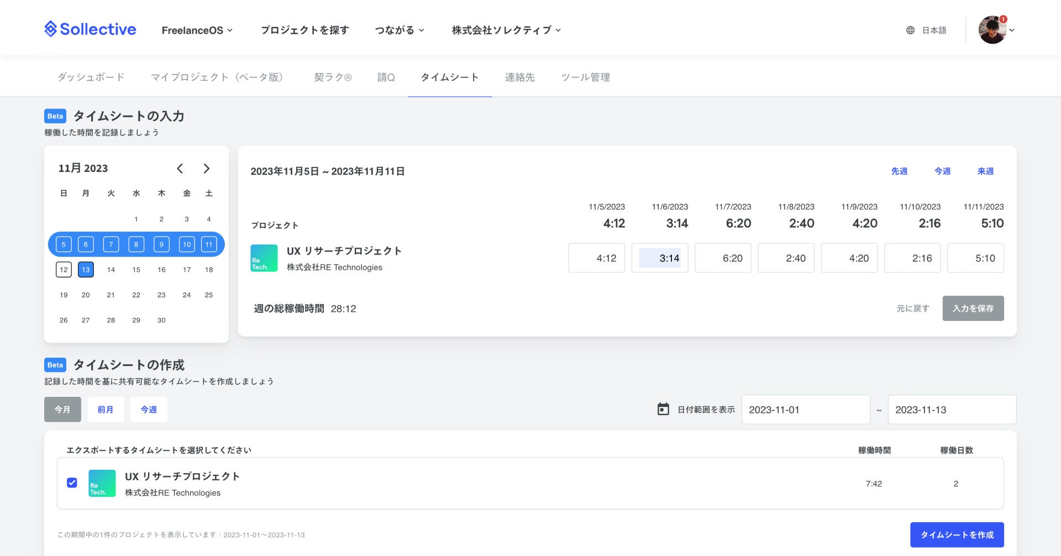
Task: Select the 今月 period toggle
Action: click(62, 410)
